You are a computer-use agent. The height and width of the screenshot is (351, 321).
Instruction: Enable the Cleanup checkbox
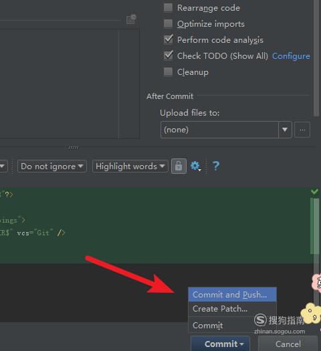tap(168, 72)
